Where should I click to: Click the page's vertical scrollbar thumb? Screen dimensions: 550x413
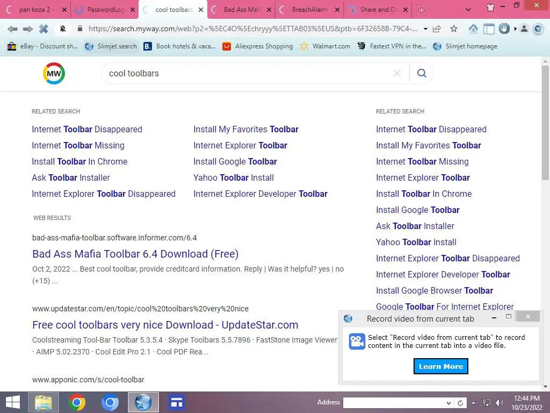click(x=545, y=123)
